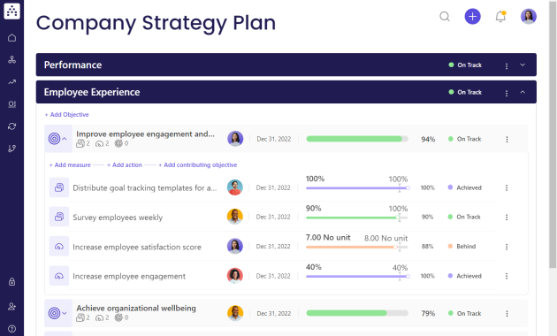Click the Increase employee satisfaction score progress slider
The image size is (557, 336).
[356, 247]
